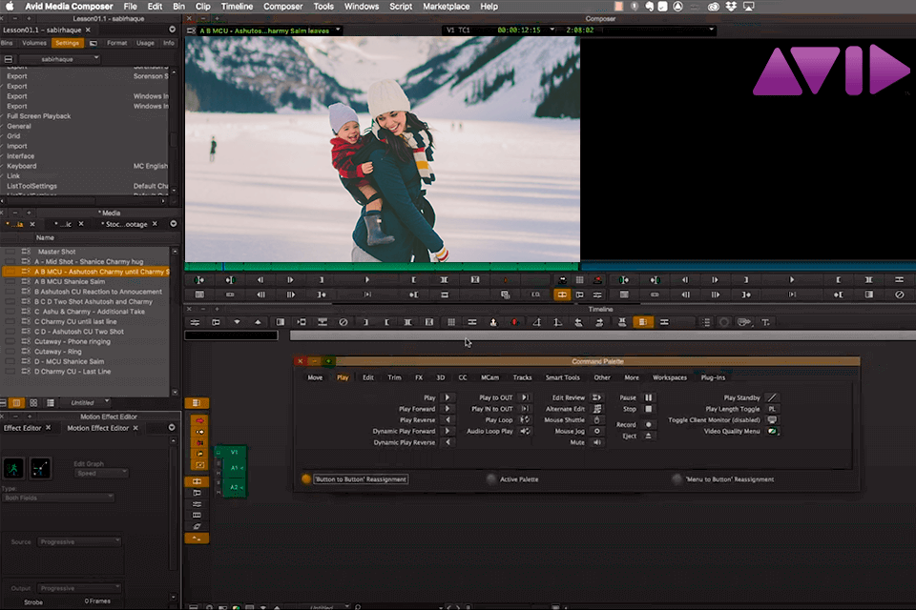Toggle the A2 track selector
The height and width of the screenshot is (610, 916).
[x=235, y=487]
